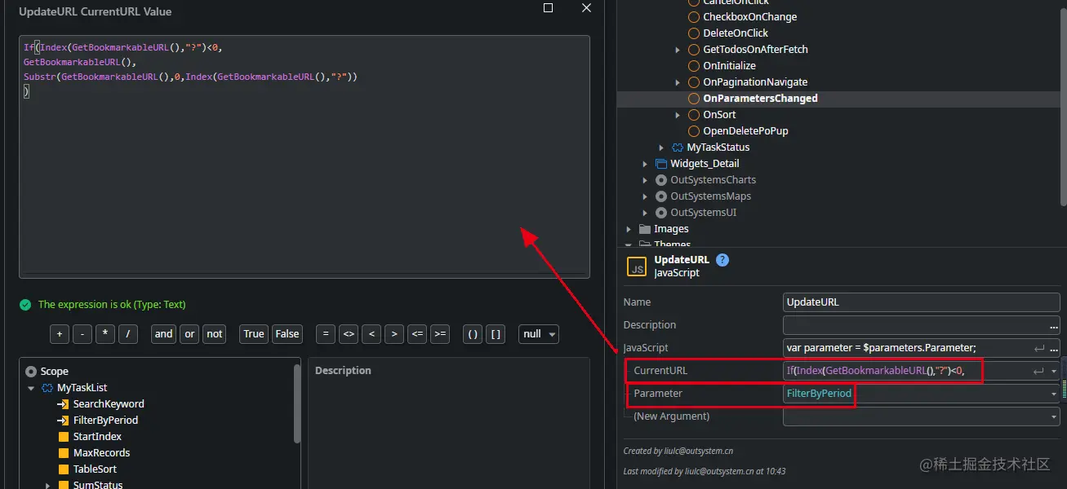Expand the MyTaskStatus block node

pyautogui.click(x=661, y=148)
